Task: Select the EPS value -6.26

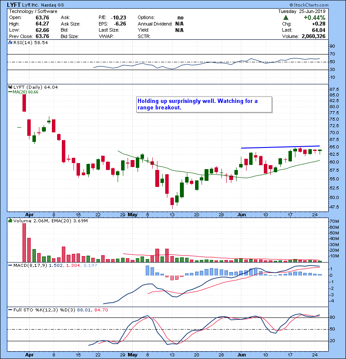Action: click(120, 24)
